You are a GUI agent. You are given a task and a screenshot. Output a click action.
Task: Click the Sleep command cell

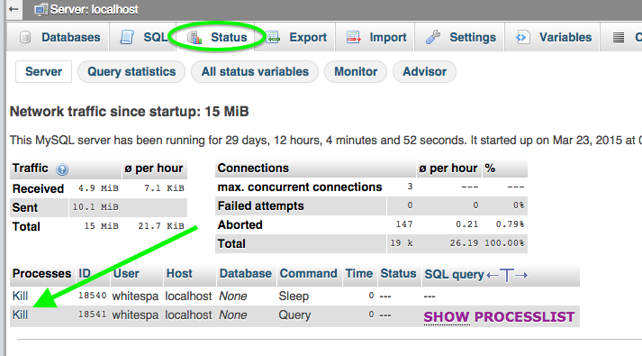[x=294, y=296]
